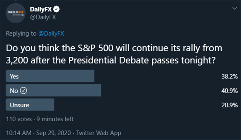Open the tweet options chevron menu
The image size is (241, 140).
234,8
